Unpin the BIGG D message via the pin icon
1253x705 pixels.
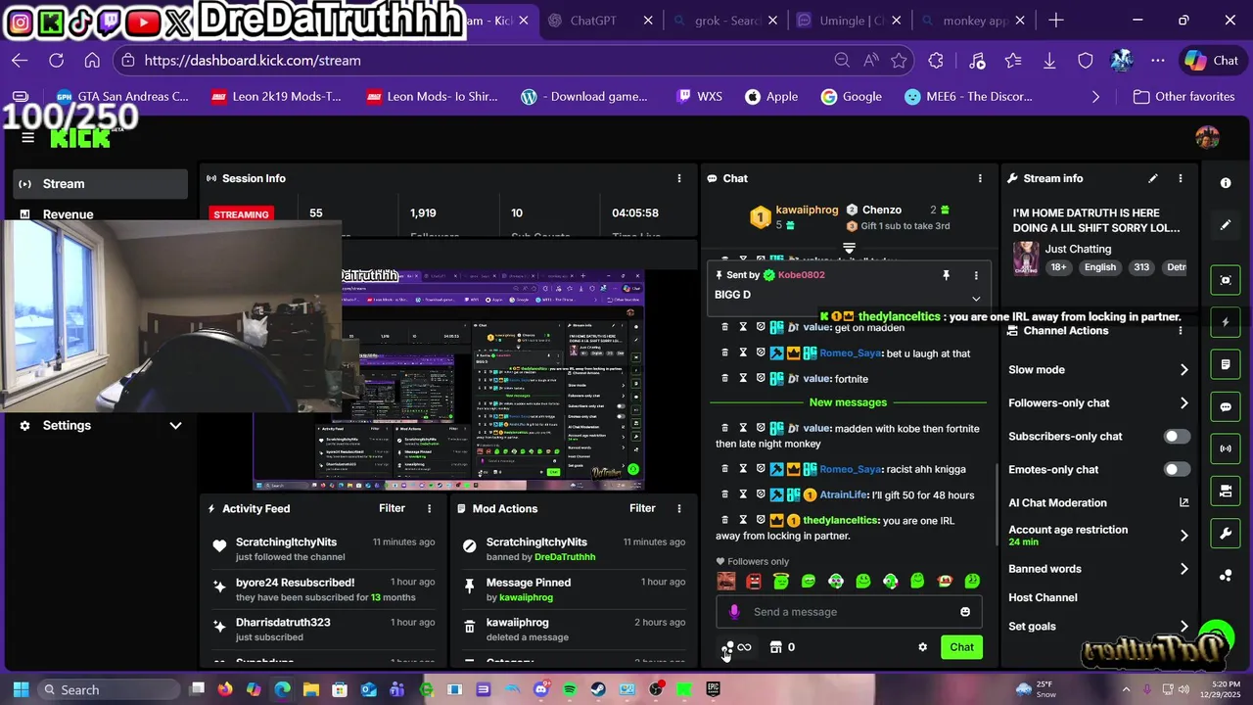point(946,275)
